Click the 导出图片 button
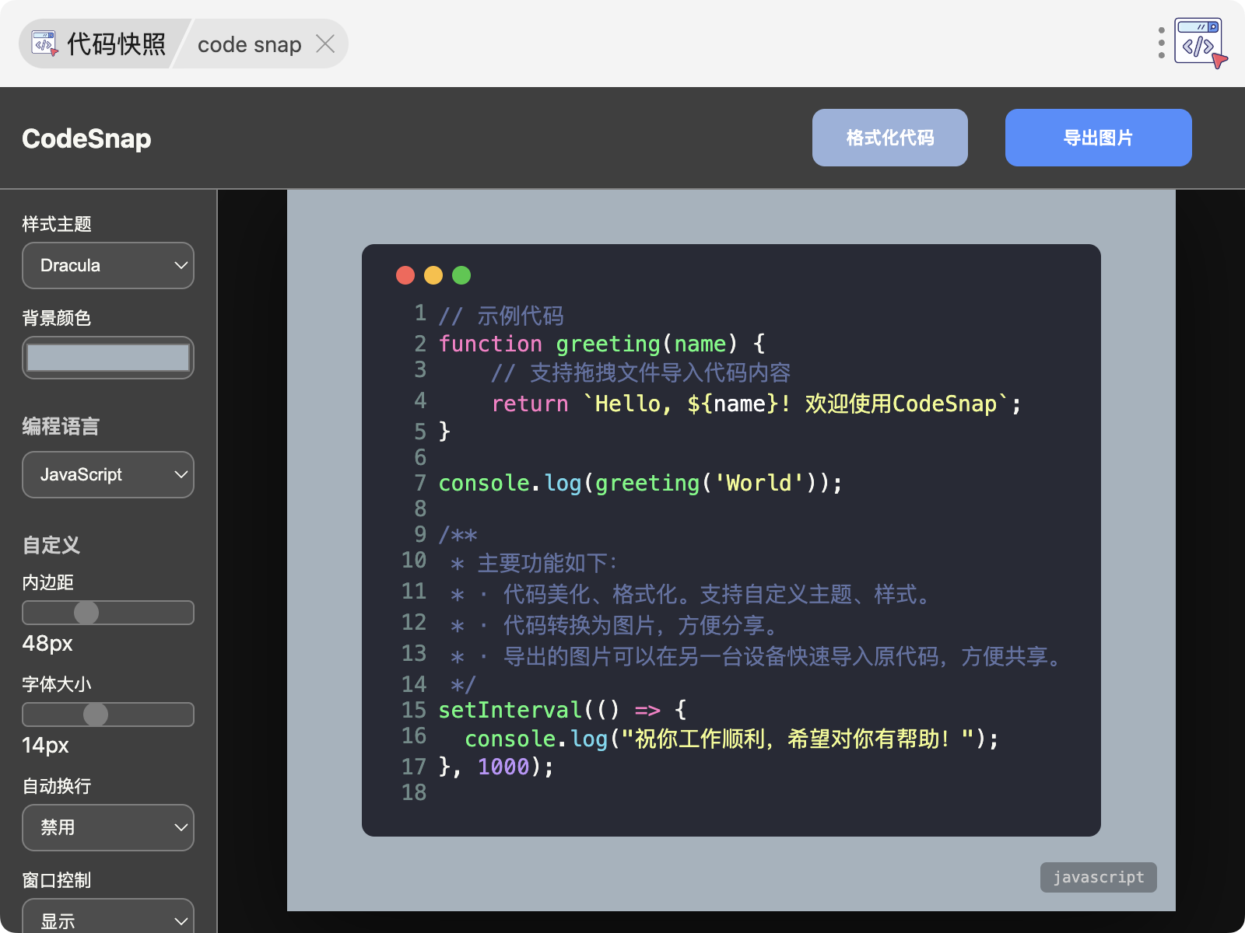The height and width of the screenshot is (933, 1245). point(1099,138)
